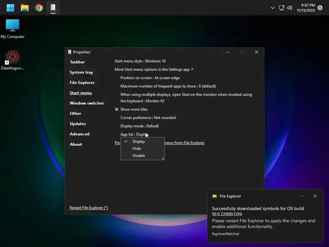The image size is (329, 247).
Task: Click the File Explorer notification folder icon
Action: coord(214,196)
